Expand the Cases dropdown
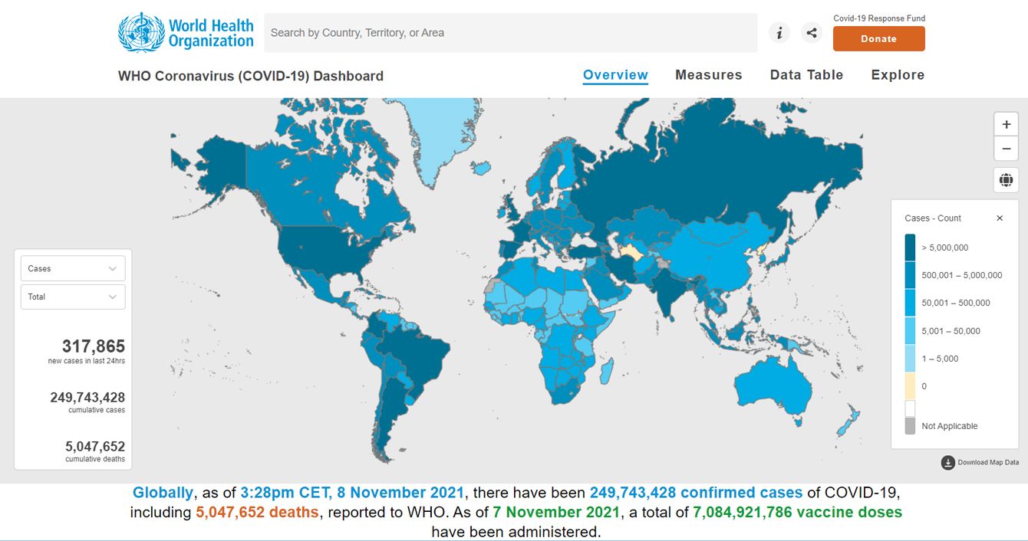The height and width of the screenshot is (541, 1028). tap(73, 268)
